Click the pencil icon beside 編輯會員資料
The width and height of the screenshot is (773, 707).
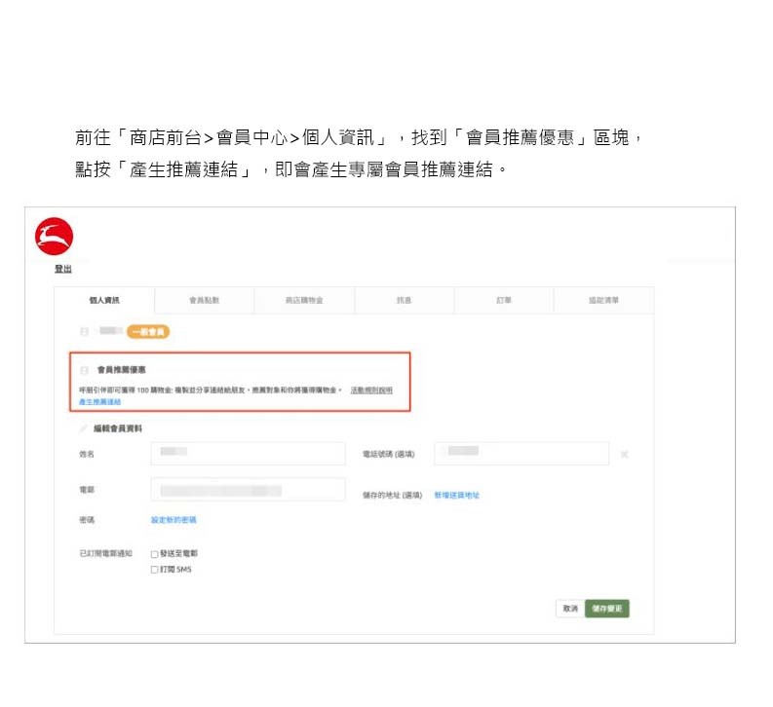click(x=83, y=428)
